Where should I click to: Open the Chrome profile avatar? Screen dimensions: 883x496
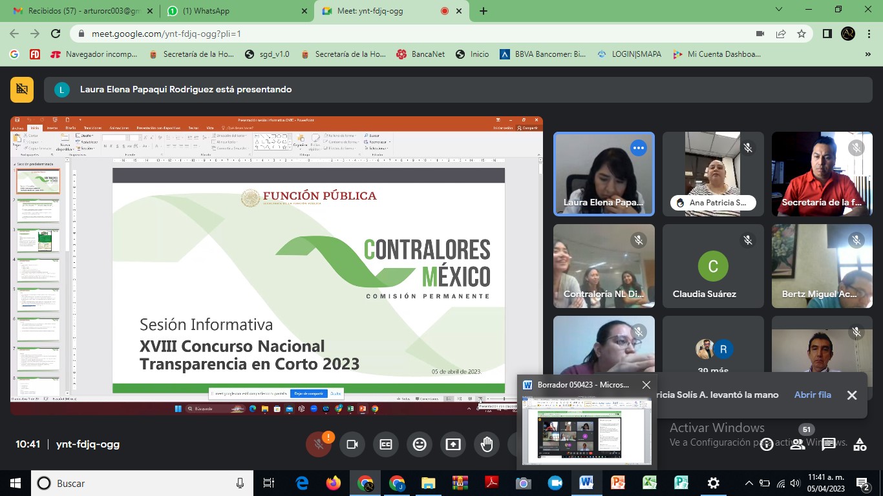[x=848, y=34]
